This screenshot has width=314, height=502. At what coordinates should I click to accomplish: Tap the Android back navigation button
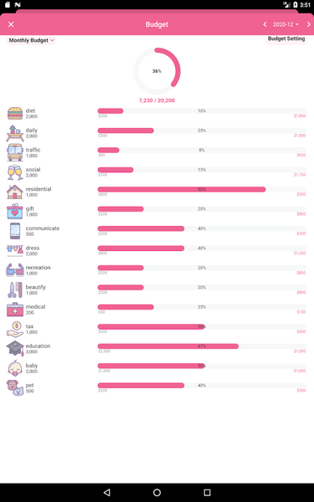point(107,493)
